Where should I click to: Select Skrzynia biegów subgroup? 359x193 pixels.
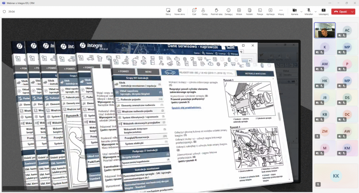tap(145, 156)
